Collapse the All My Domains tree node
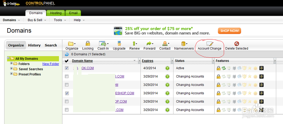Image resolution: width=283 pixels, height=124 pixels. [x=8, y=58]
